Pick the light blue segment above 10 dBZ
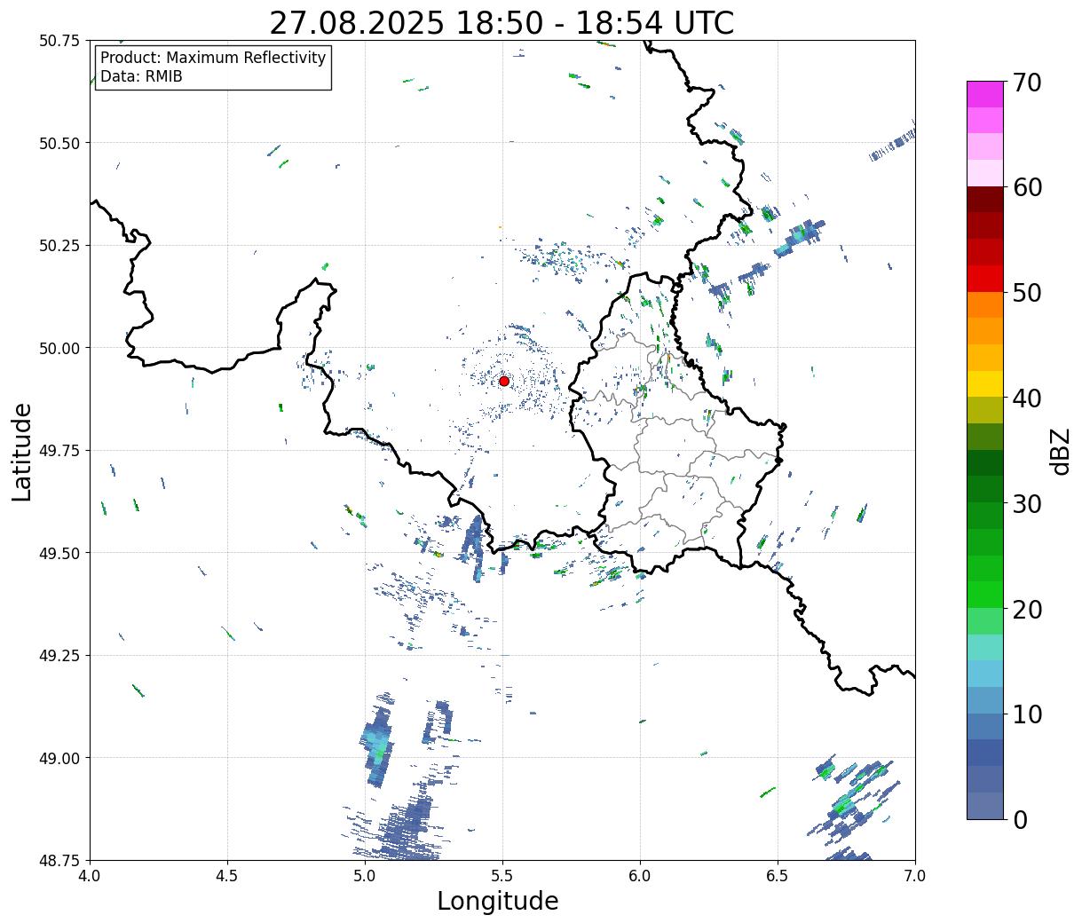The height and width of the screenshot is (923, 1082). click(985, 700)
